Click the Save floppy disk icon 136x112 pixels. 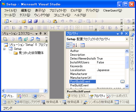(30, 21)
